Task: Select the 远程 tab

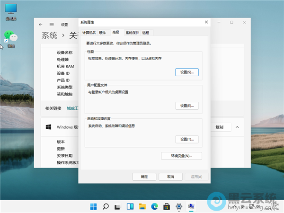Action: pyautogui.click(x=145, y=33)
